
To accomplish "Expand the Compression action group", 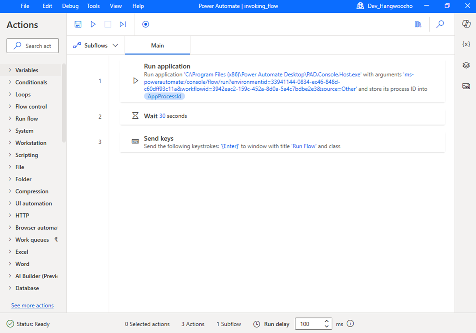I will [x=10, y=191].
